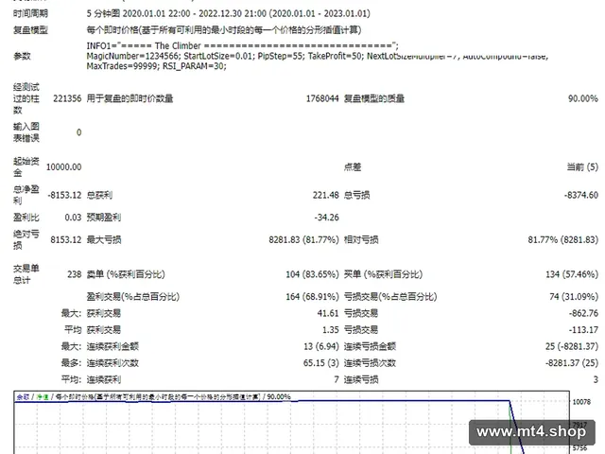The image size is (605, 454).
Task: Click the chart legend 净值 text
Action: point(43,396)
